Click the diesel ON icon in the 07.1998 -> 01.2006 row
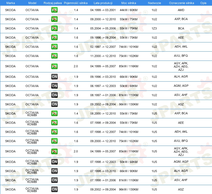Image resolution: width=212 pixels, height=194 pixels. [54, 180]
